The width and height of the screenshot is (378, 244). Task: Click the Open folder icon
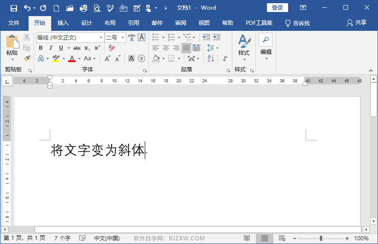70,8
